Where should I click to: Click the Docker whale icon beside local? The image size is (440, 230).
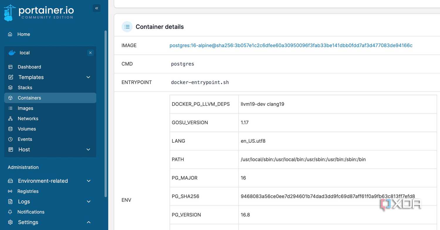pyautogui.click(x=12, y=53)
